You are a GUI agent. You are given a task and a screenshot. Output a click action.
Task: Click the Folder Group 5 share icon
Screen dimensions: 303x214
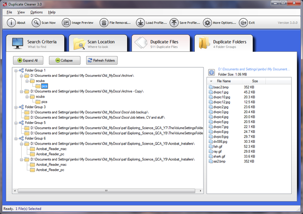coord(21,123)
